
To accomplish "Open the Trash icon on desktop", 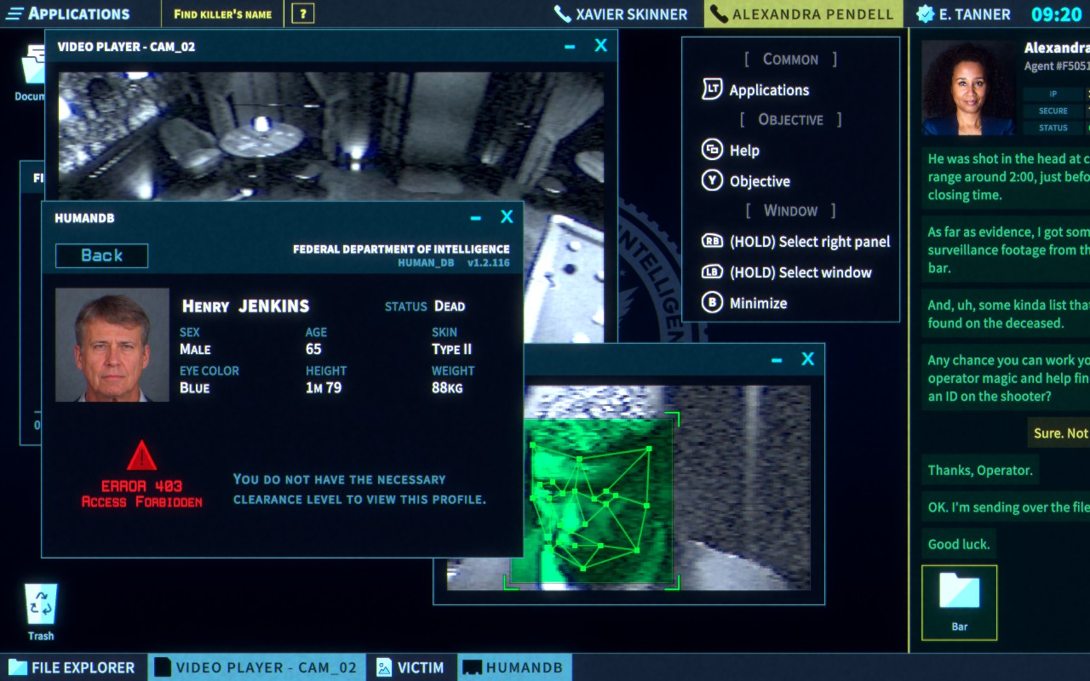I will pyautogui.click(x=41, y=604).
